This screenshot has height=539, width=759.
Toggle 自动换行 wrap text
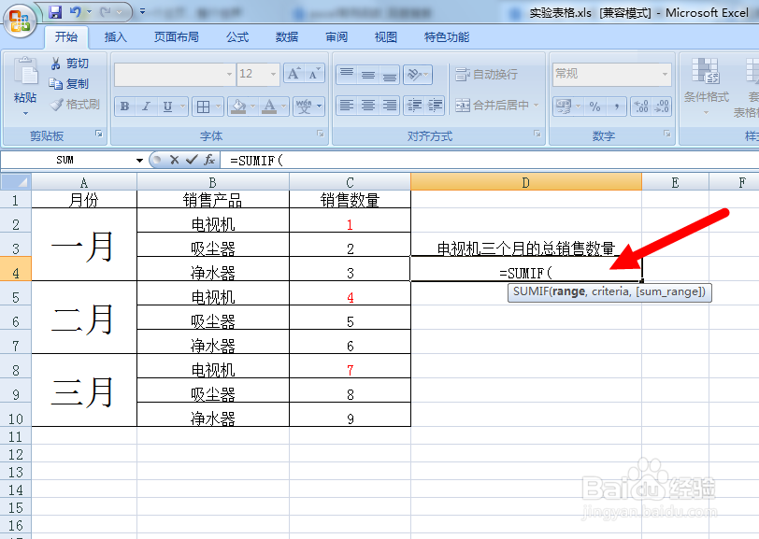[x=486, y=74]
